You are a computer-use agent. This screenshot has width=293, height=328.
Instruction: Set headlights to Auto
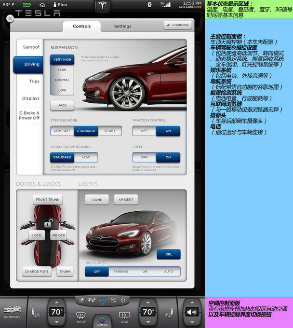(x=169, y=272)
